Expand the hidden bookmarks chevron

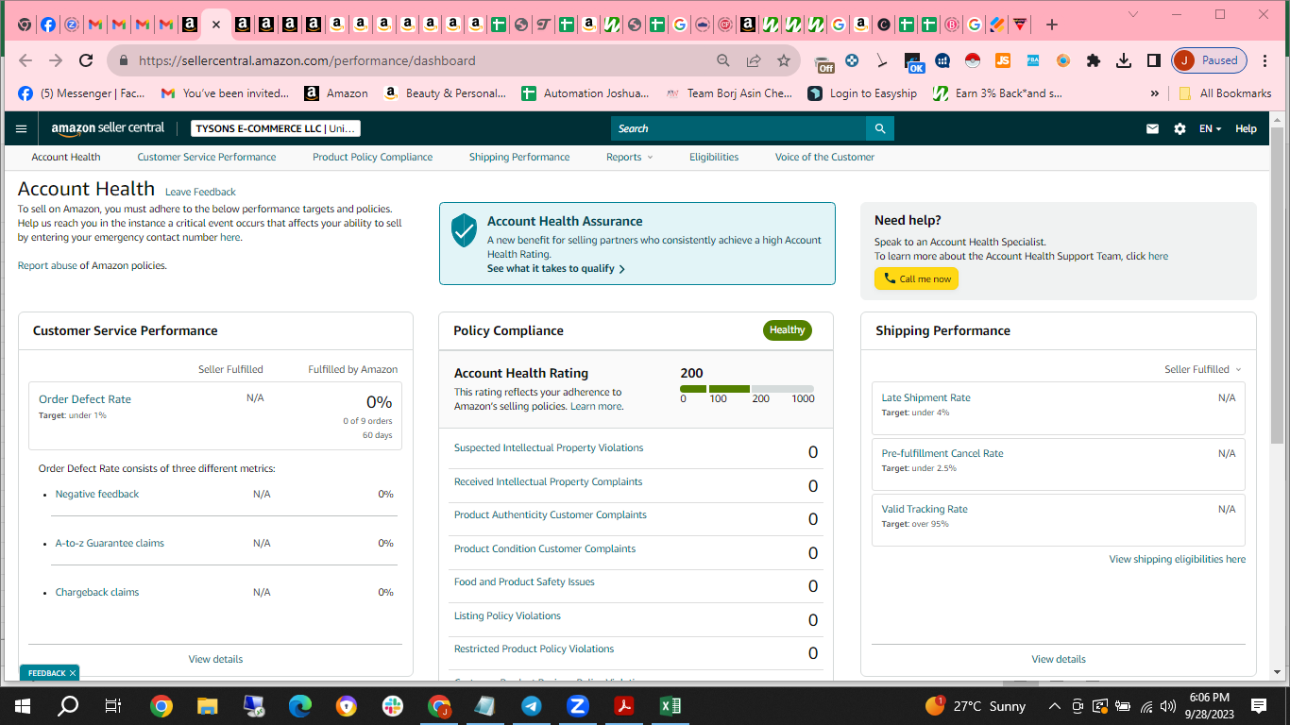point(1154,93)
